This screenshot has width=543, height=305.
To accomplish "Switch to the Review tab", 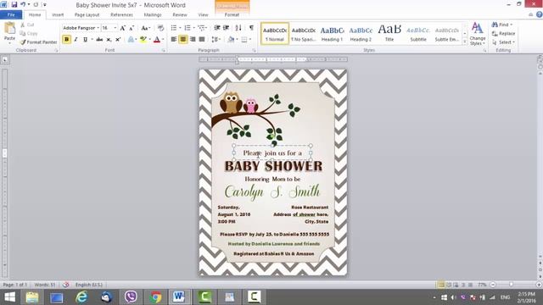I will pos(180,15).
